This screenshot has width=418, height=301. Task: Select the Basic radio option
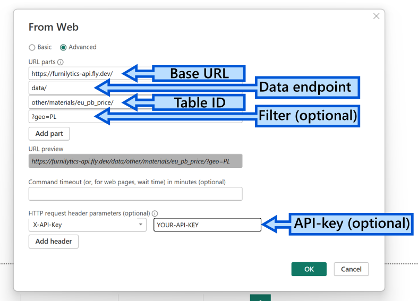point(32,47)
